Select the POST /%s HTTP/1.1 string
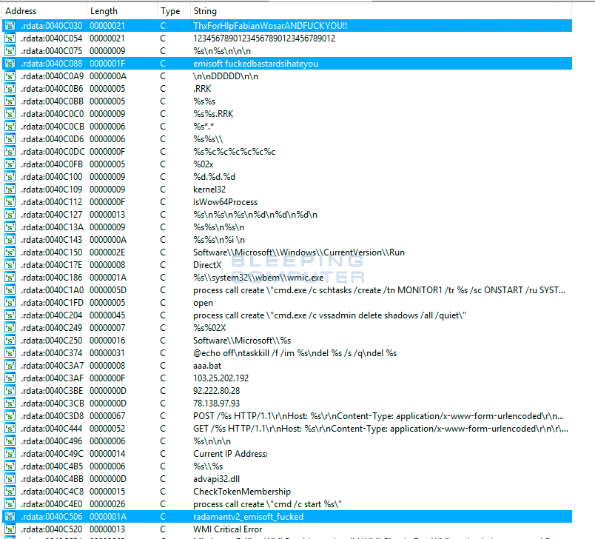Image resolution: width=595 pixels, height=539 pixels. [x=379, y=416]
